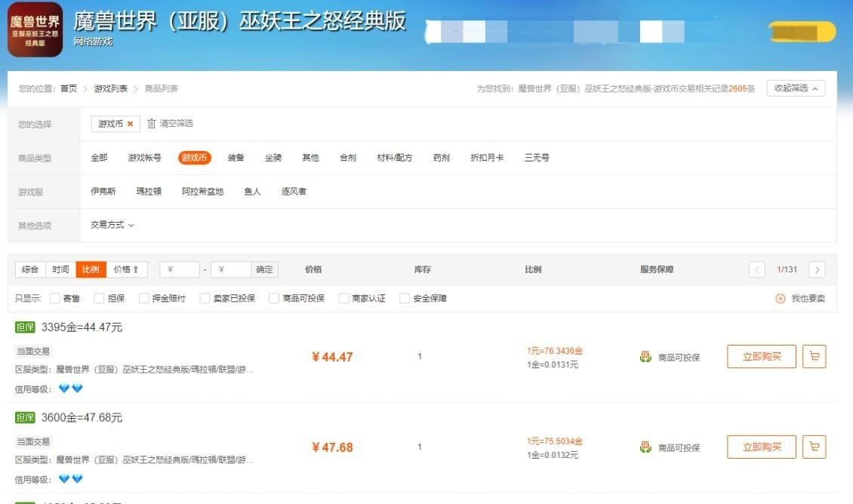Click the 商品列表 breadcrumb text

(x=161, y=88)
